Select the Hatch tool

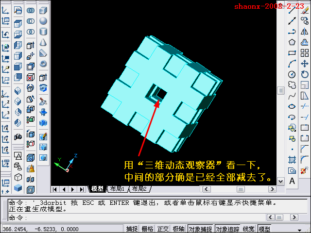click(x=292, y=160)
